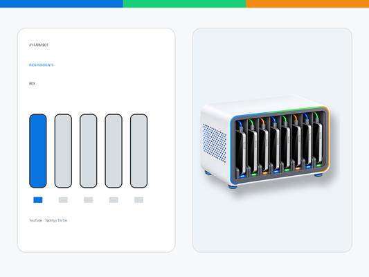Click the blue segment of top bar
369x277 pixels.
pos(62,3)
